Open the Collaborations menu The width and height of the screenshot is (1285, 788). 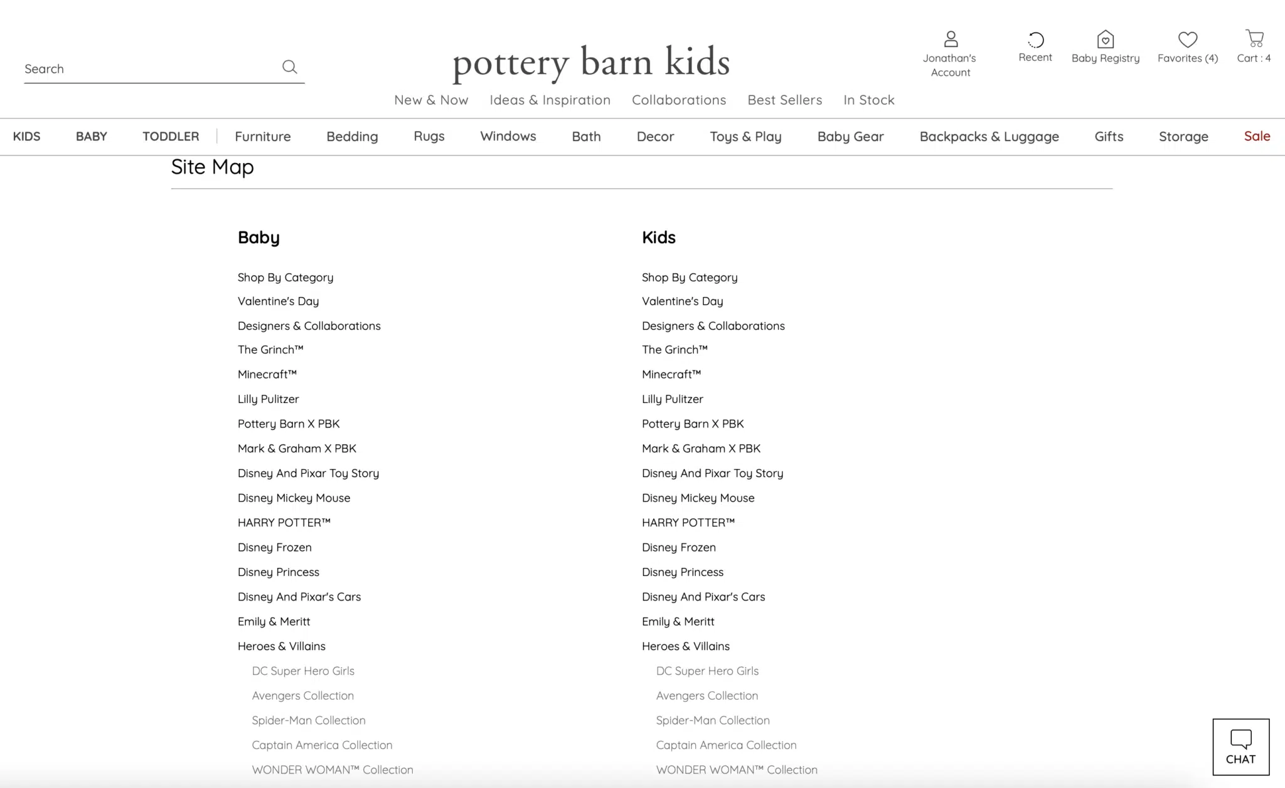tap(678, 100)
